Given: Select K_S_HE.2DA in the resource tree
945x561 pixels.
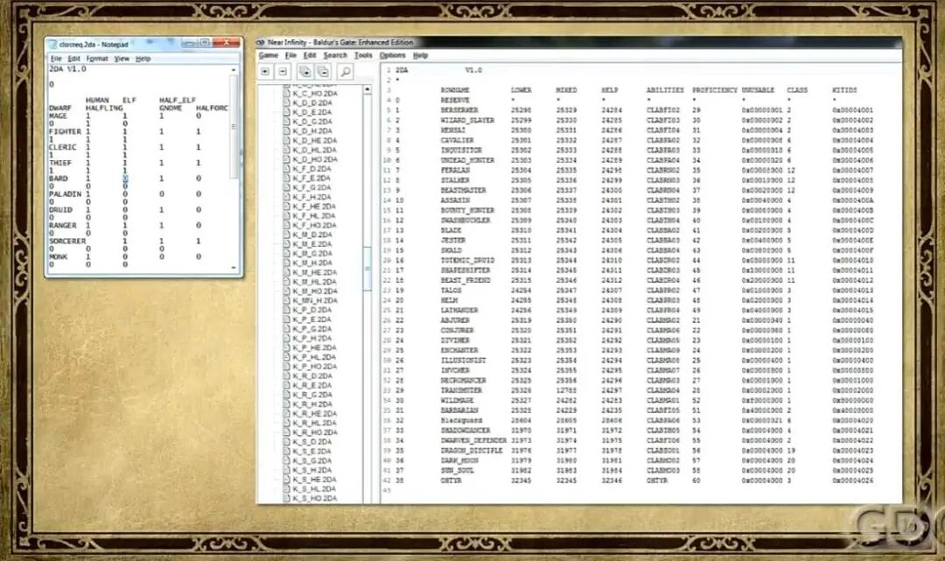Looking at the screenshot, I should [315, 480].
